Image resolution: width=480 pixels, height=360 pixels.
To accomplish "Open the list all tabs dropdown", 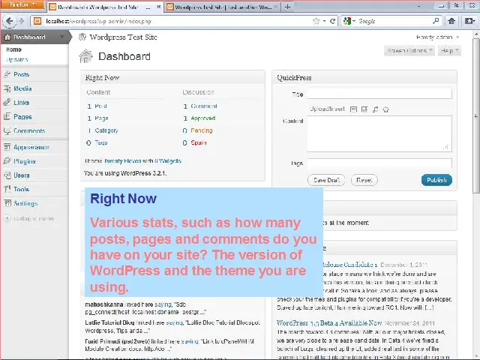I will click(418, 6).
